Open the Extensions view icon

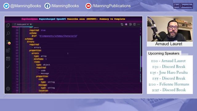8,50
